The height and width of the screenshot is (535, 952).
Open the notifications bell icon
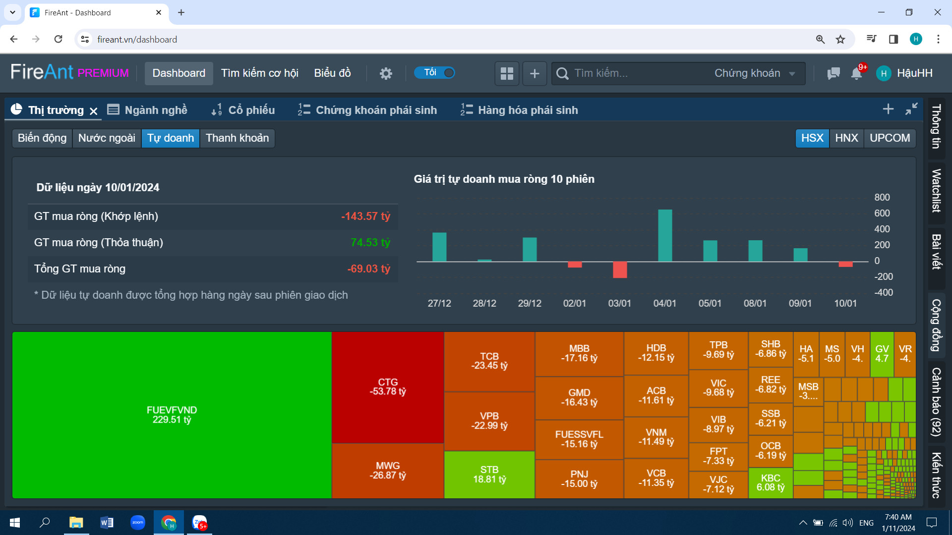(856, 73)
